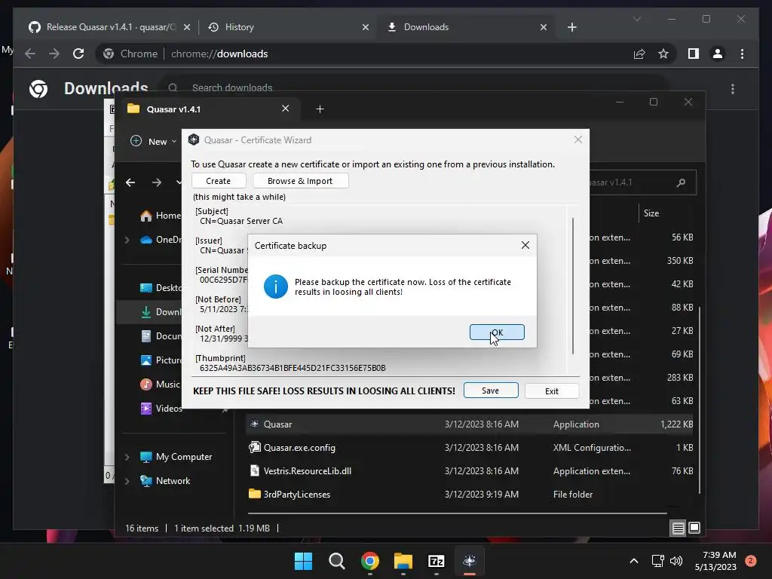Close the History tab
This screenshot has width=772, height=579.
tap(366, 27)
